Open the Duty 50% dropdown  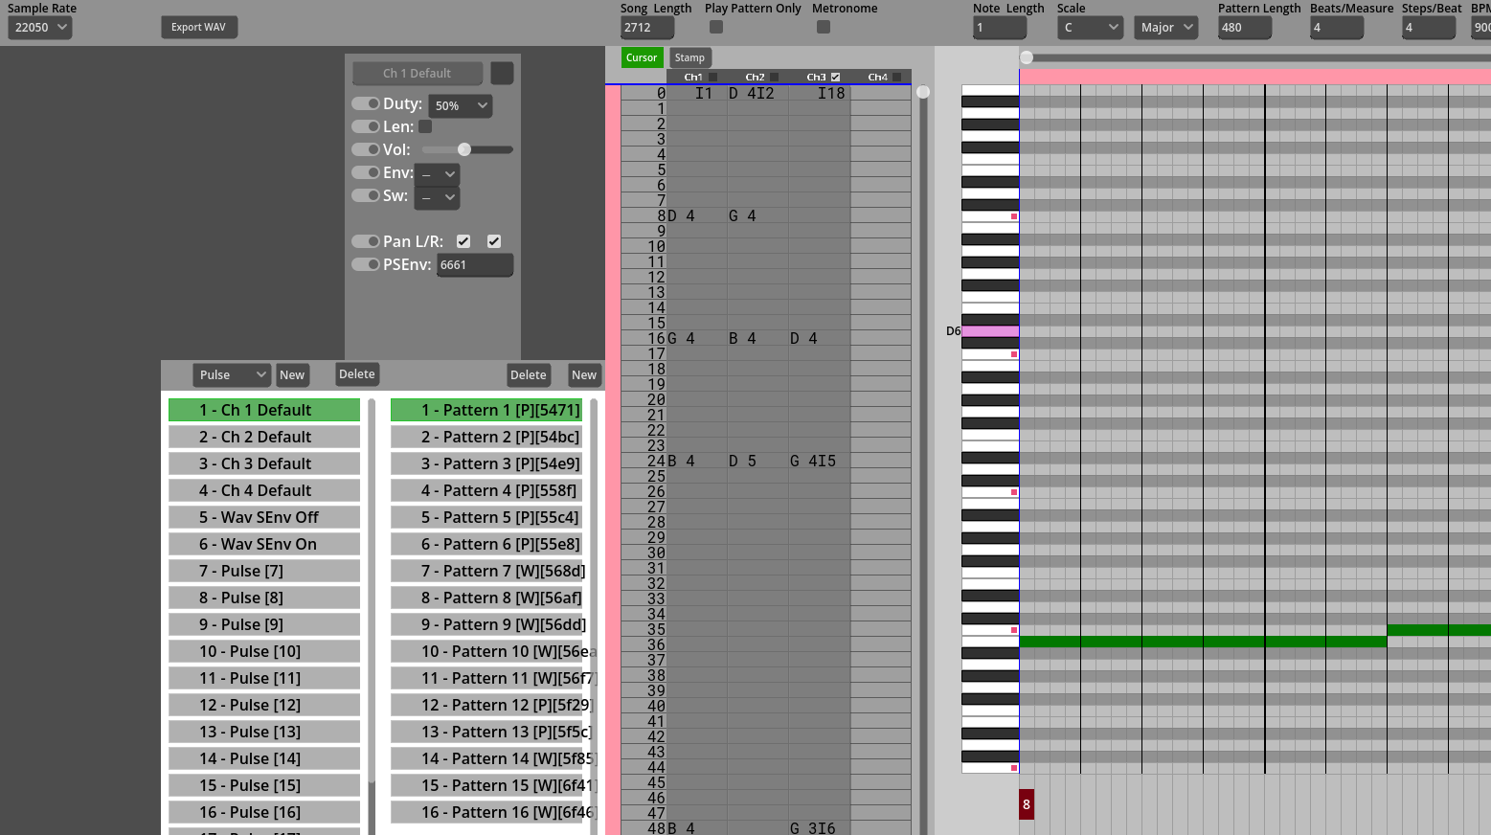(461, 105)
